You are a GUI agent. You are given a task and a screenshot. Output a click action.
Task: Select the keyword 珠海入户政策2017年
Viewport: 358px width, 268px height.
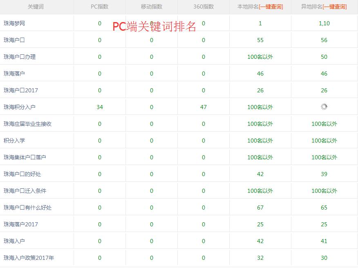click(29, 258)
